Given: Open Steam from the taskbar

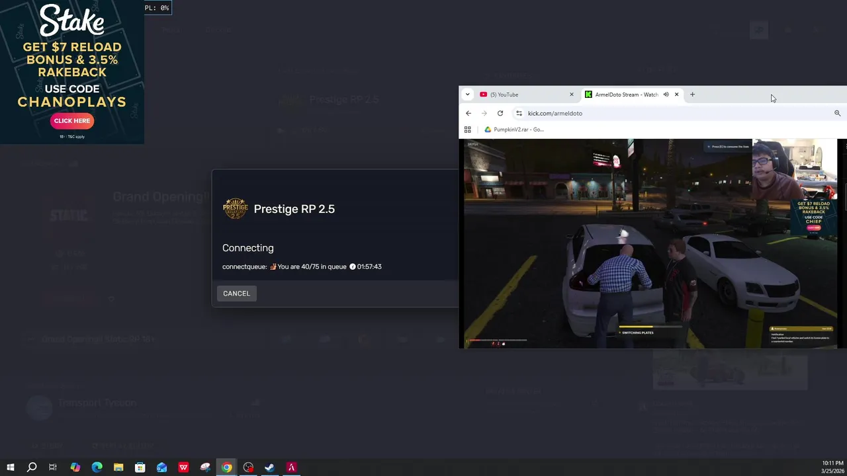Looking at the screenshot, I should 269,467.
